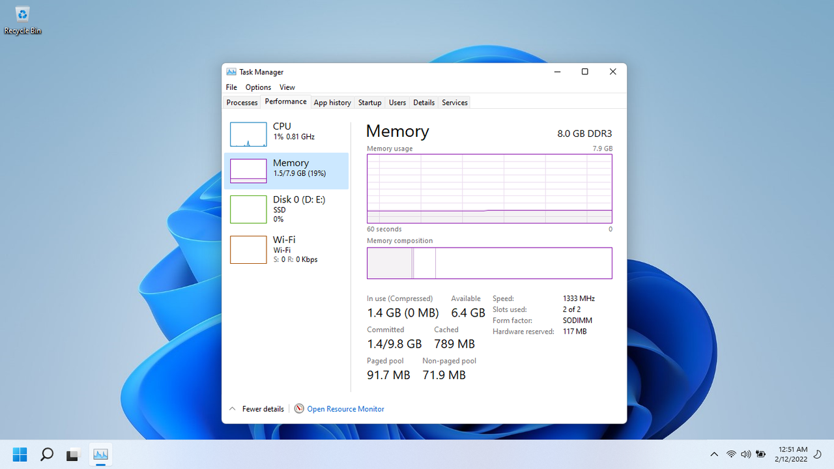834x469 pixels.
Task: Open the Recycle Bin desktop icon
Action: [22, 20]
